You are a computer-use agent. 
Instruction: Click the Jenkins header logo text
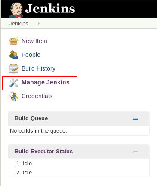[50, 9]
